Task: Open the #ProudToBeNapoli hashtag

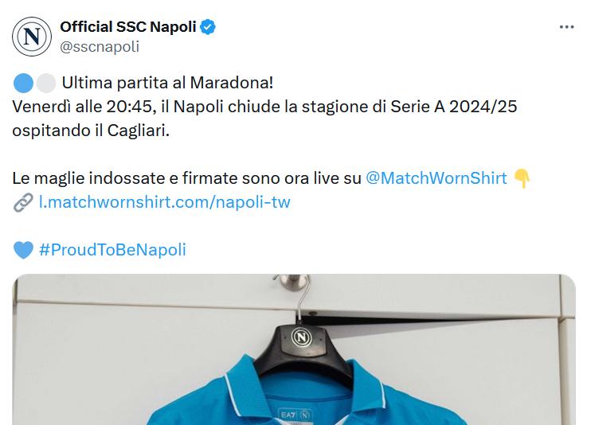Action: coord(112,249)
